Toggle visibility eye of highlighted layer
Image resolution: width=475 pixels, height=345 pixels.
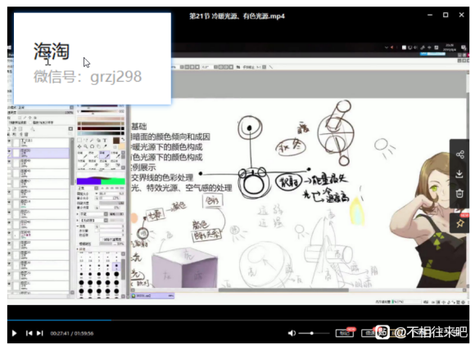tap(10, 151)
